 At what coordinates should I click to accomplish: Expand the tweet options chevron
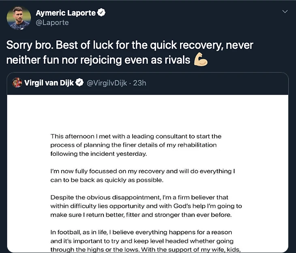coord(285,12)
